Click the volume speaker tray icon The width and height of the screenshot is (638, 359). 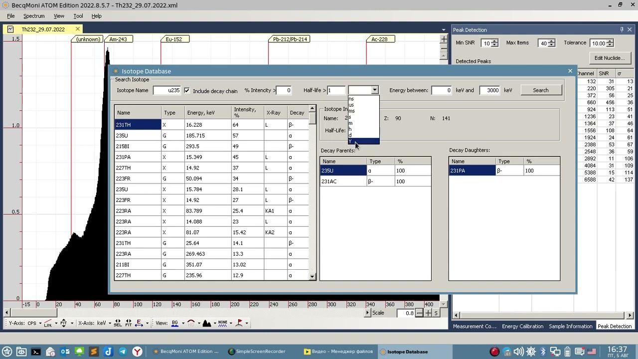tap(518, 352)
